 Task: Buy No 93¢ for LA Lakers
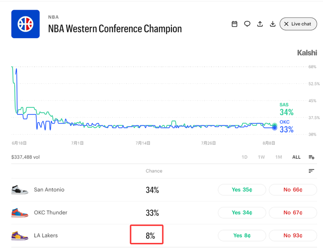(x=293, y=236)
